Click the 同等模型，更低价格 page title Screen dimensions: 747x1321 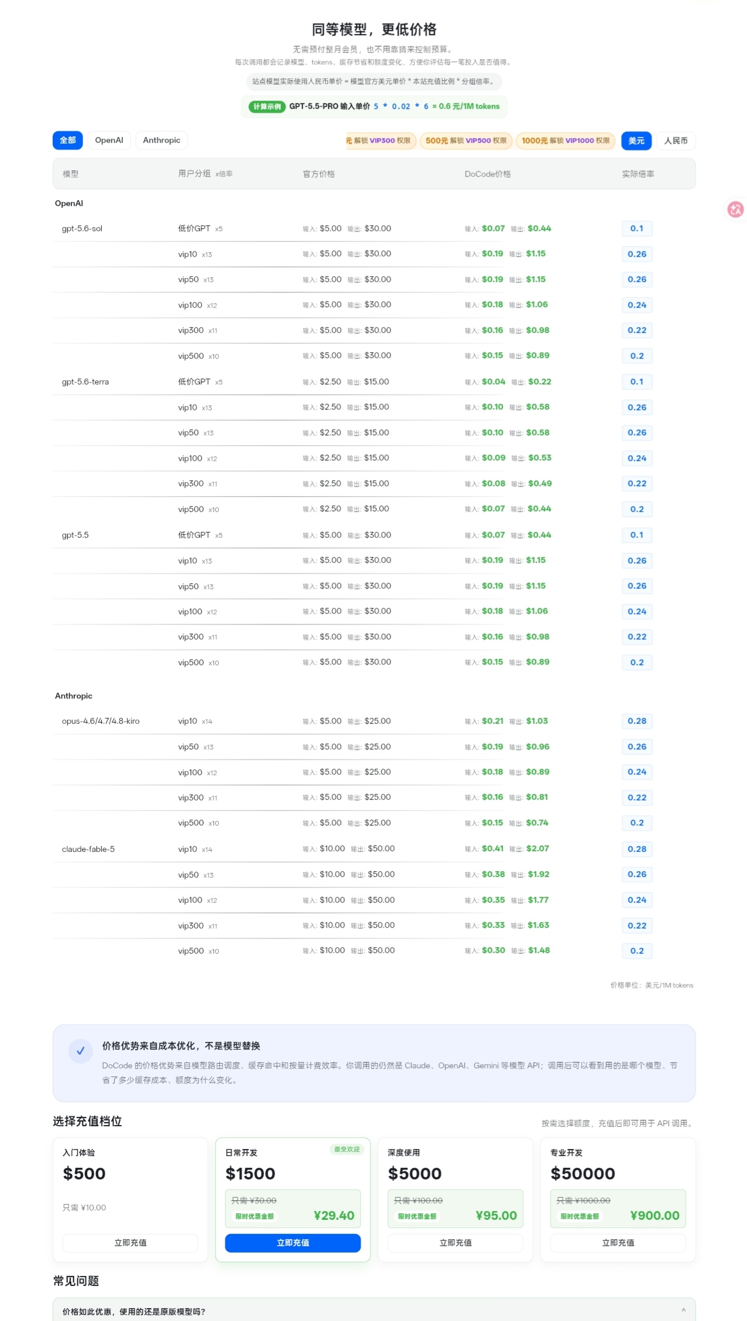coord(374,29)
